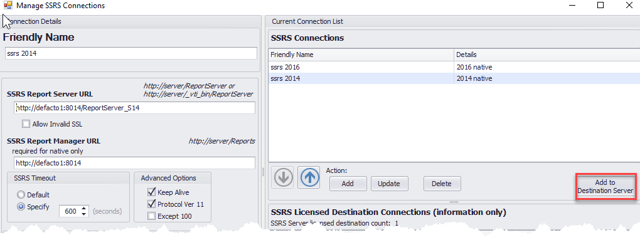Click the move down arrow icon

(x=282, y=177)
